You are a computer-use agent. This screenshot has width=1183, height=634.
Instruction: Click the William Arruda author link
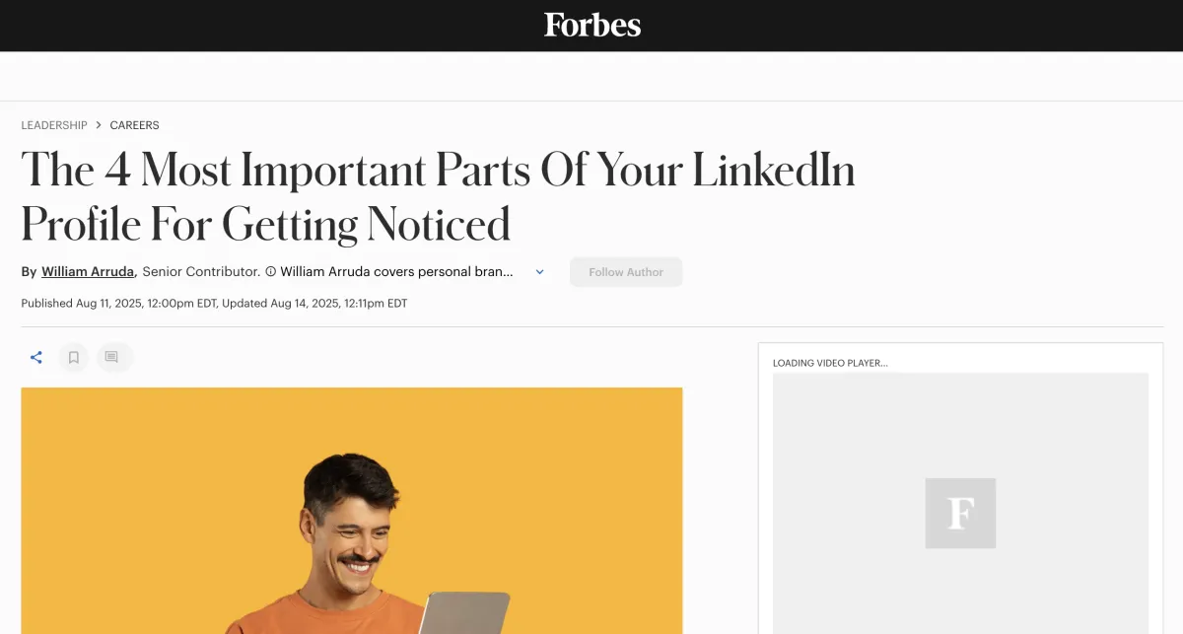pos(87,271)
